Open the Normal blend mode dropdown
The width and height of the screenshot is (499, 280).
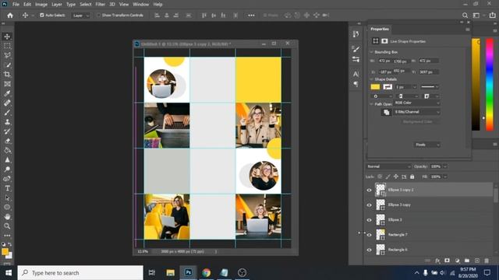point(388,166)
